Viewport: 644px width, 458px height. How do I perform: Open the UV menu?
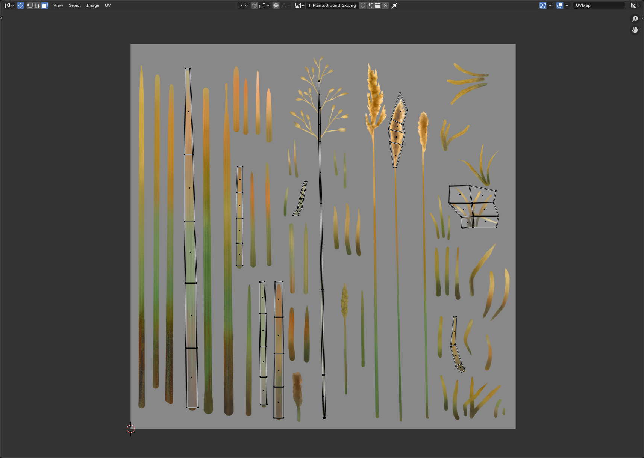coord(108,5)
